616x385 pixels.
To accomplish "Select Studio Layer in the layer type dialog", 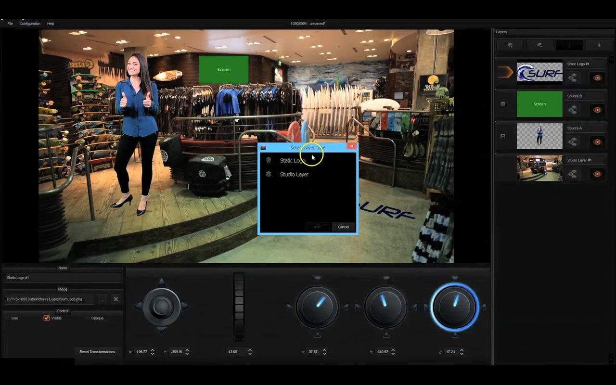I will 294,174.
